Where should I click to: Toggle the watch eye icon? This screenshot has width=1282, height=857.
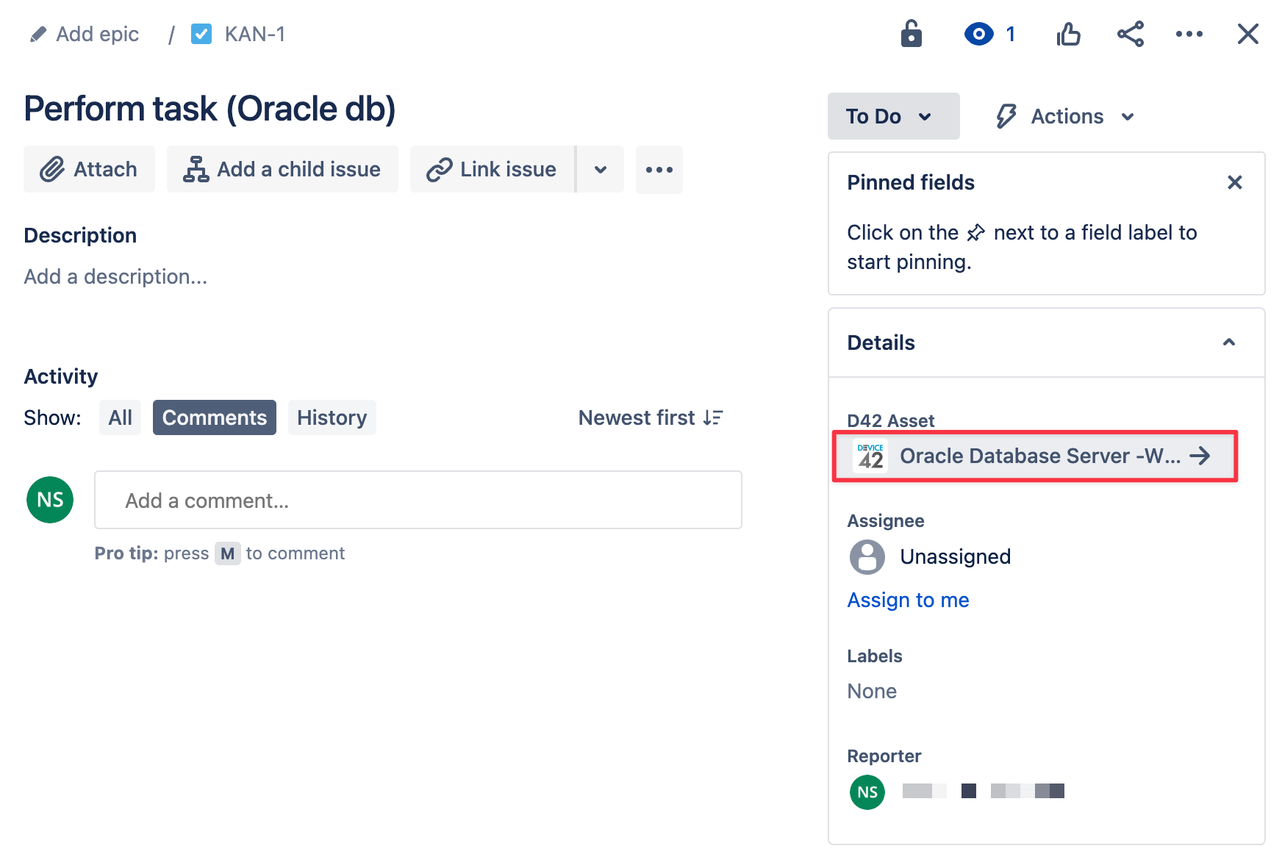pyautogui.click(x=979, y=35)
